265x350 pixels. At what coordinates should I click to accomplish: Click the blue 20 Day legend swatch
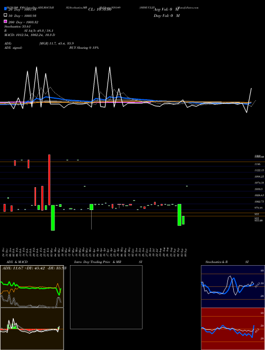click(x=5, y=9)
